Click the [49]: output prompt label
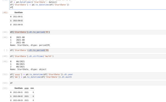Image resolution: width=166 pixels, height=102 pixels. (5, 61)
